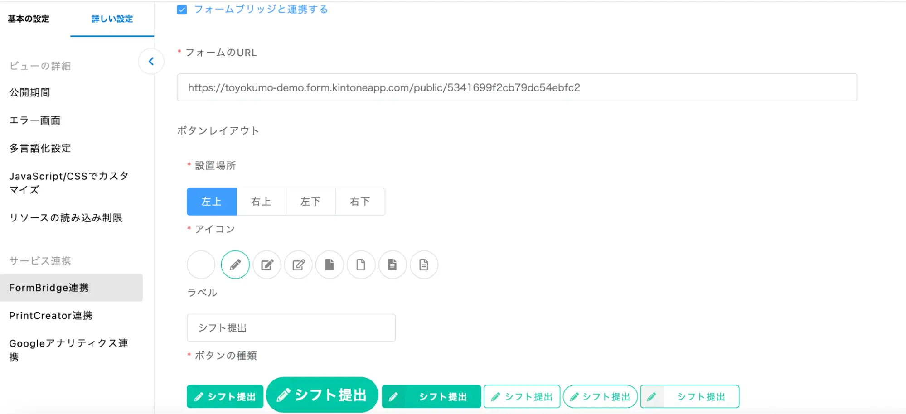Choose outlined style with shaded icon block
The width and height of the screenshot is (906, 414).
coord(690,397)
